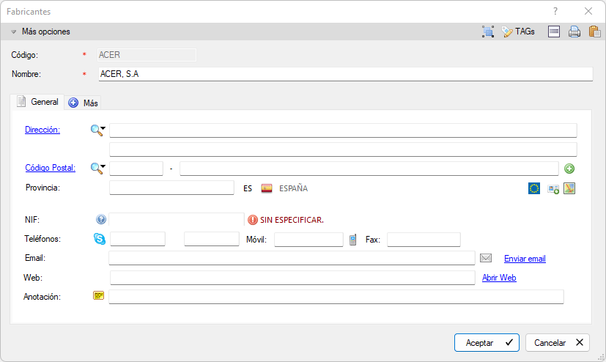Switch to the Más tab

[x=84, y=103]
